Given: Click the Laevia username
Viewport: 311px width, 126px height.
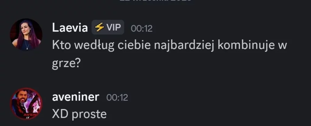Looking at the screenshot, I should [70, 28].
